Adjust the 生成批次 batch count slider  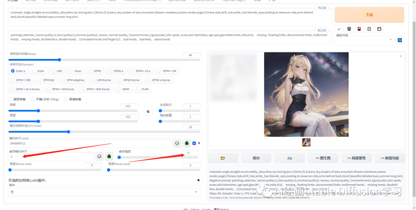coord(179,111)
